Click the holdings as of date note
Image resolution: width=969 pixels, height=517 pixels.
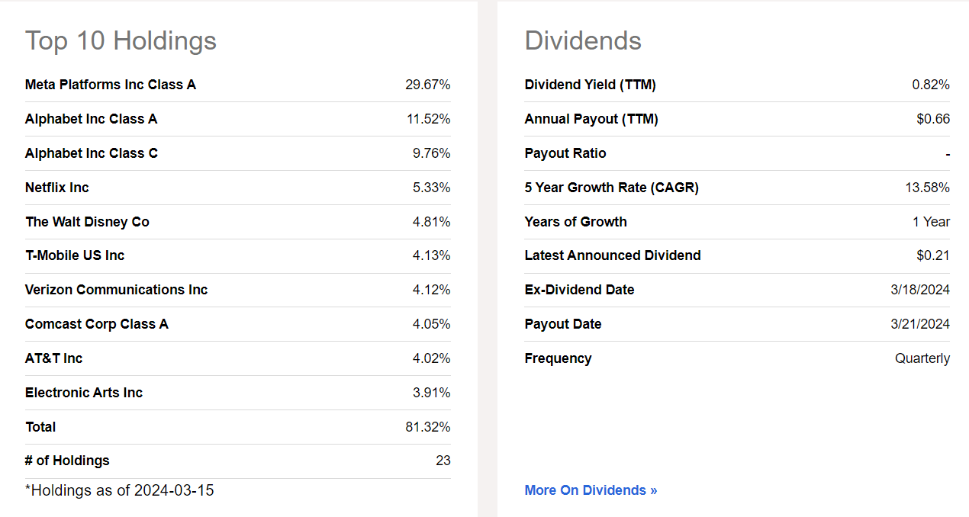point(118,490)
